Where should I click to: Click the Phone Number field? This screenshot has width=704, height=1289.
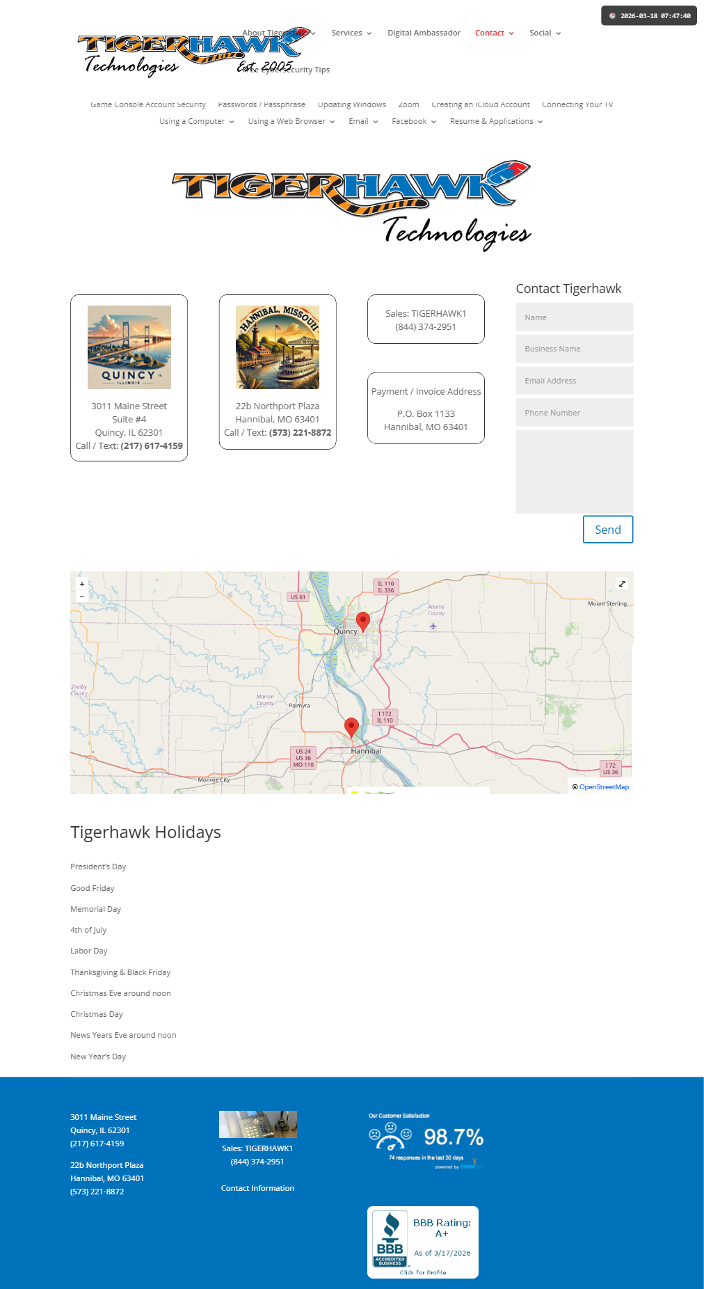(575, 413)
